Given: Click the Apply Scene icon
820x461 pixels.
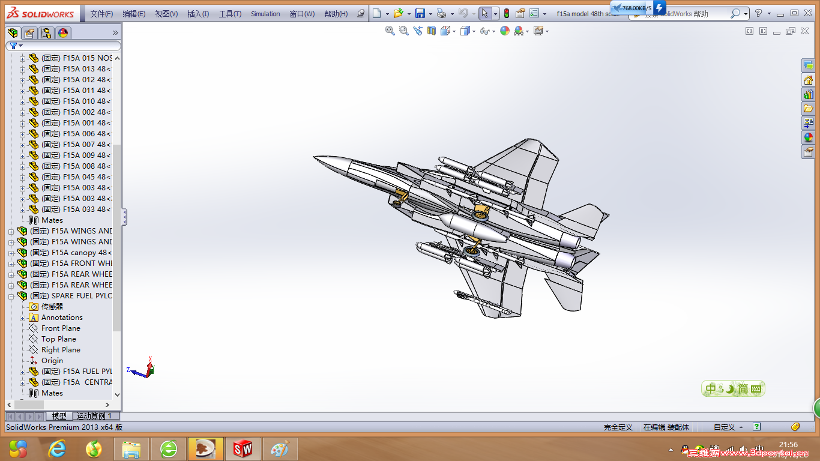Looking at the screenshot, I should (x=519, y=31).
